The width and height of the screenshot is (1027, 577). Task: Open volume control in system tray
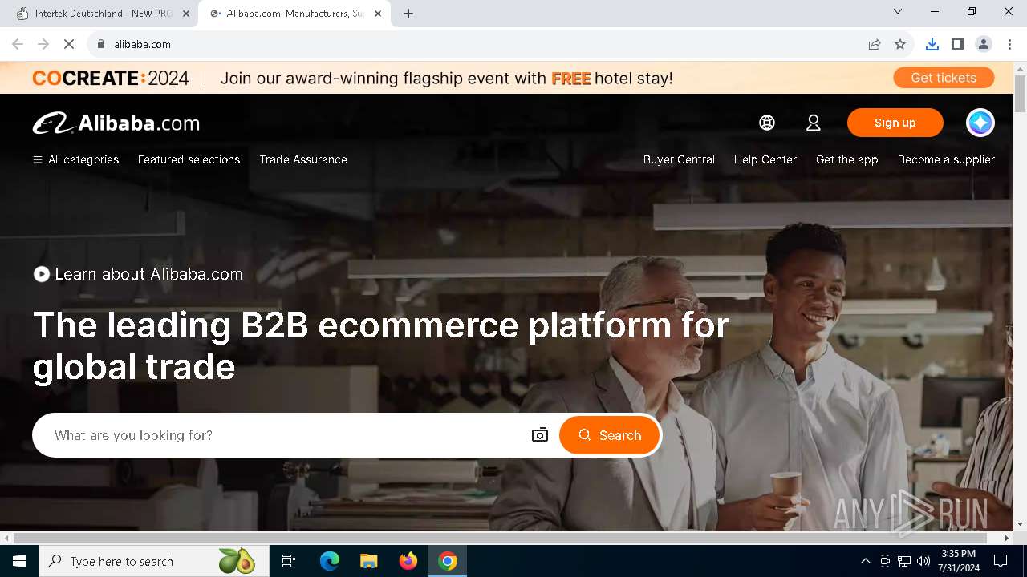(923, 561)
